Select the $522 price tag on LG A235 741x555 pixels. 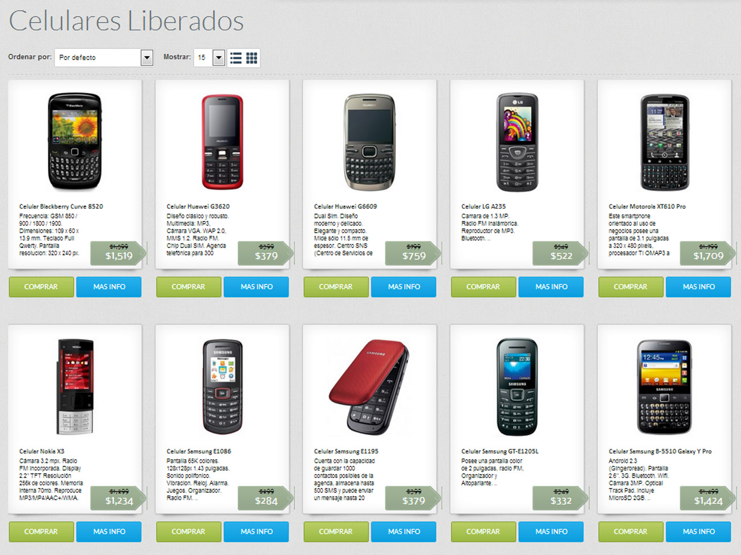click(x=560, y=253)
